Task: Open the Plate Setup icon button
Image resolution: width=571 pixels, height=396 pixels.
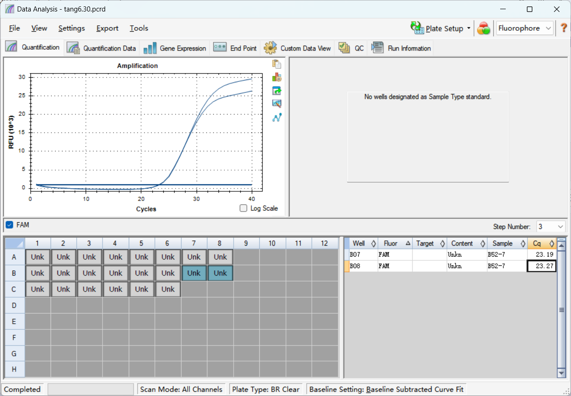Action: click(417, 28)
